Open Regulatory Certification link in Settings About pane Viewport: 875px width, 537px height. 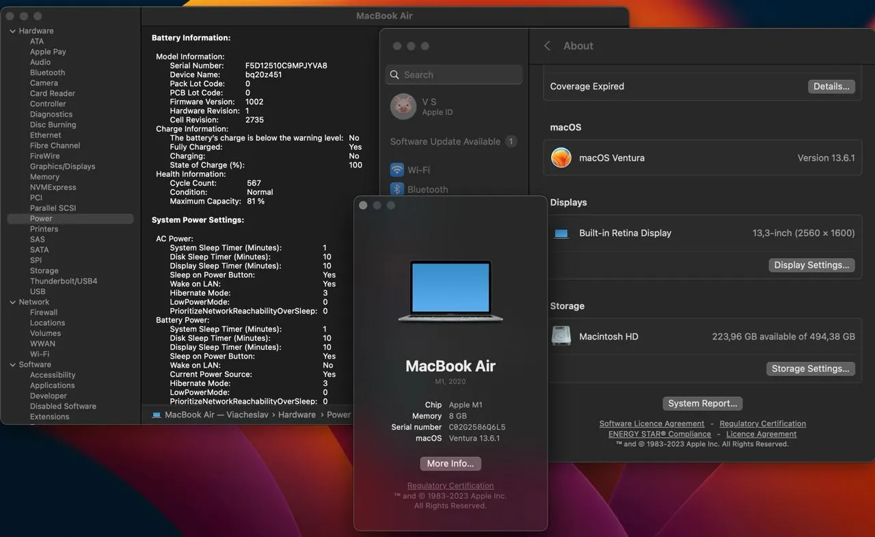763,424
